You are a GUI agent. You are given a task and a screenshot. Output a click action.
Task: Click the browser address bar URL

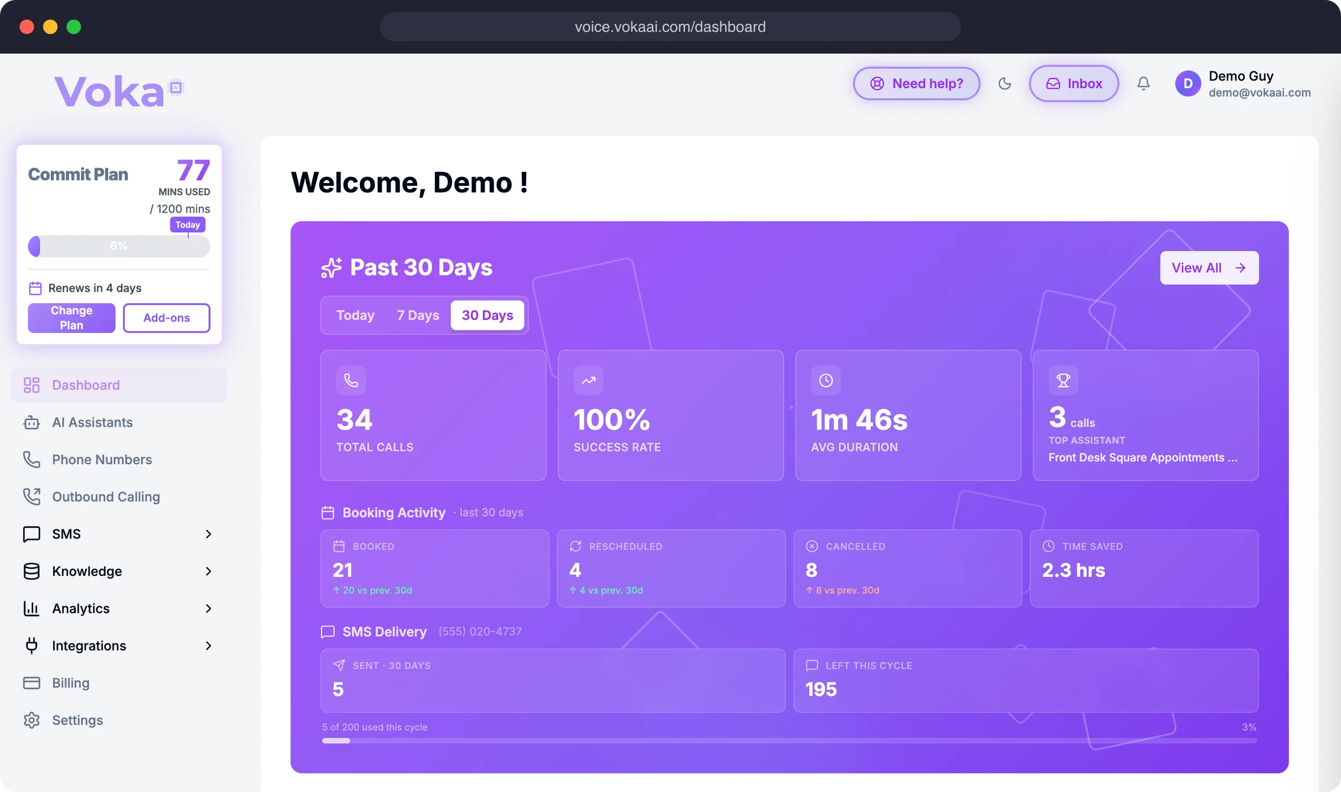point(670,27)
